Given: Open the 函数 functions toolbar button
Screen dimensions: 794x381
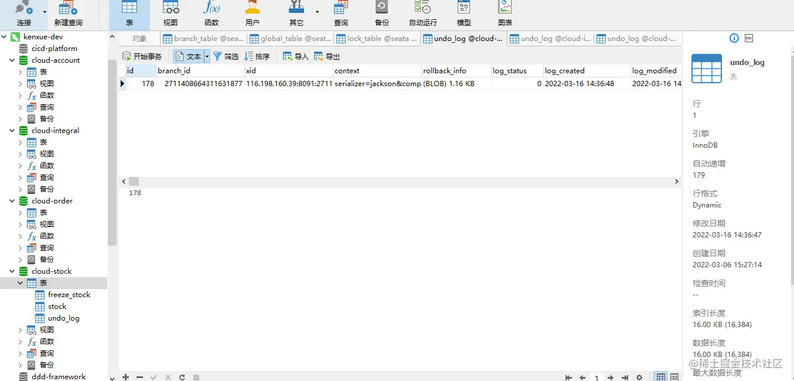Looking at the screenshot, I should tap(212, 14).
